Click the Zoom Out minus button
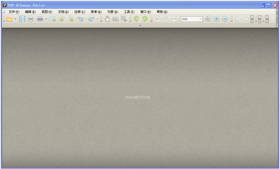The image size is (280, 169). click(225, 19)
